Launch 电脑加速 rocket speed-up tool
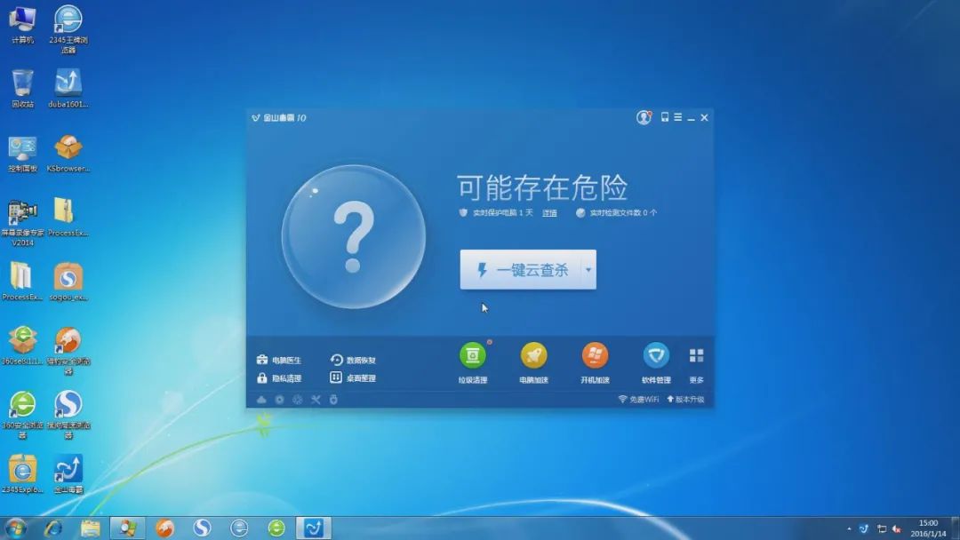Image resolution: width=960 pixels, height=540 pixels. pos(534,363)
